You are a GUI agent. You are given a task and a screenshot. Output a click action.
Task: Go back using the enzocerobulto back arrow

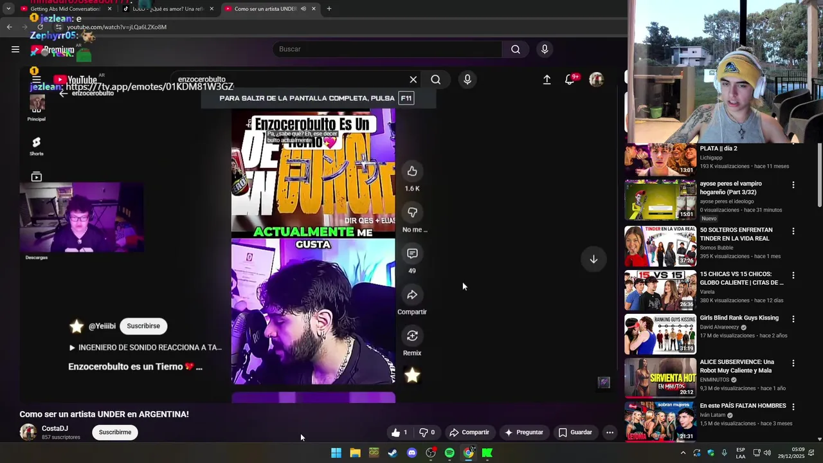point(64,93)
